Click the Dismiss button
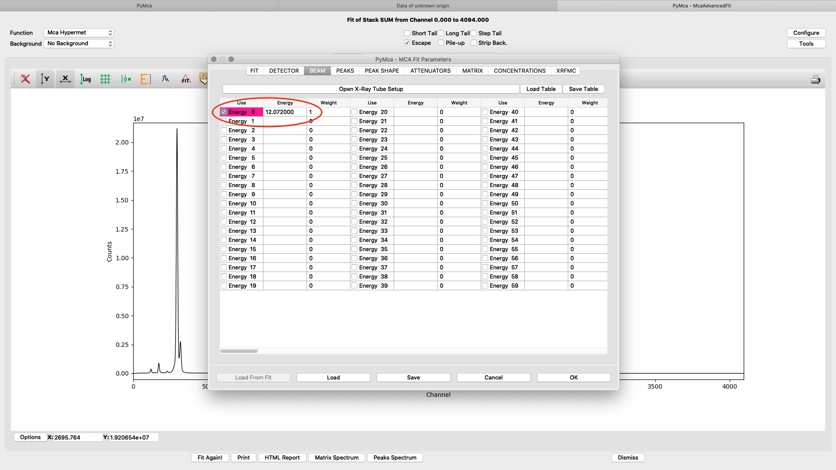 pos(628,457)
